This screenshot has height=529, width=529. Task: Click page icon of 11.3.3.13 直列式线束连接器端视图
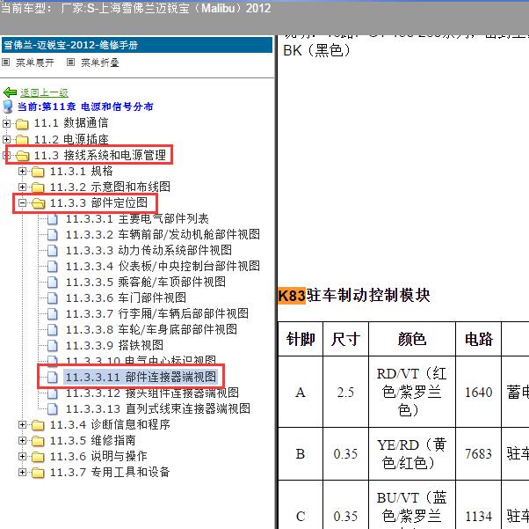point(53,409)
